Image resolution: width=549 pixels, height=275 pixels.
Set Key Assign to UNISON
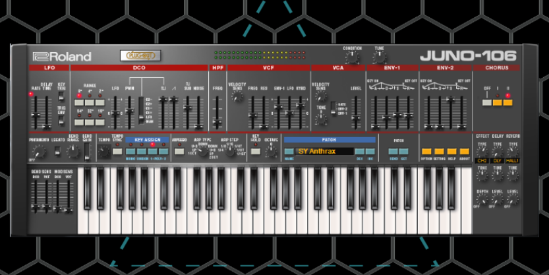(x=142, y=151)
